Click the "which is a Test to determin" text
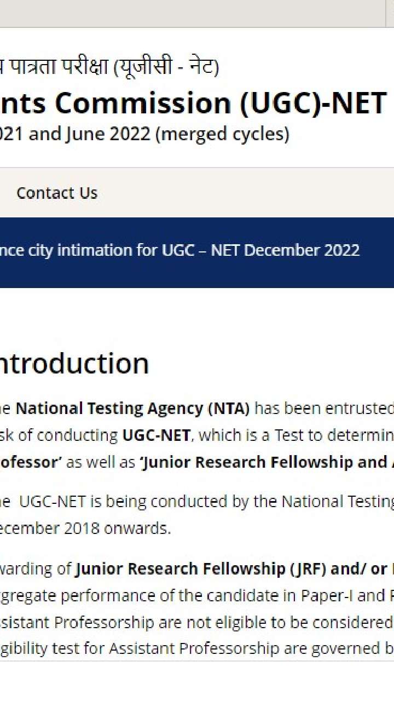394x701 pixels. click(x=296, y=435)
